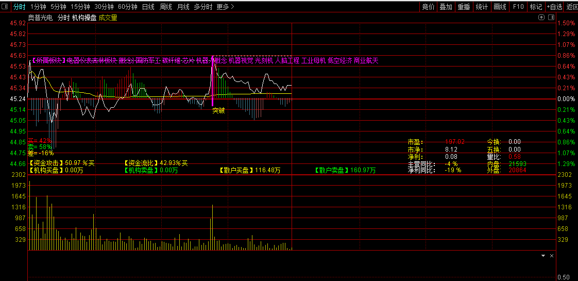Click the 45.92 top price axis label

pos(18,23)
